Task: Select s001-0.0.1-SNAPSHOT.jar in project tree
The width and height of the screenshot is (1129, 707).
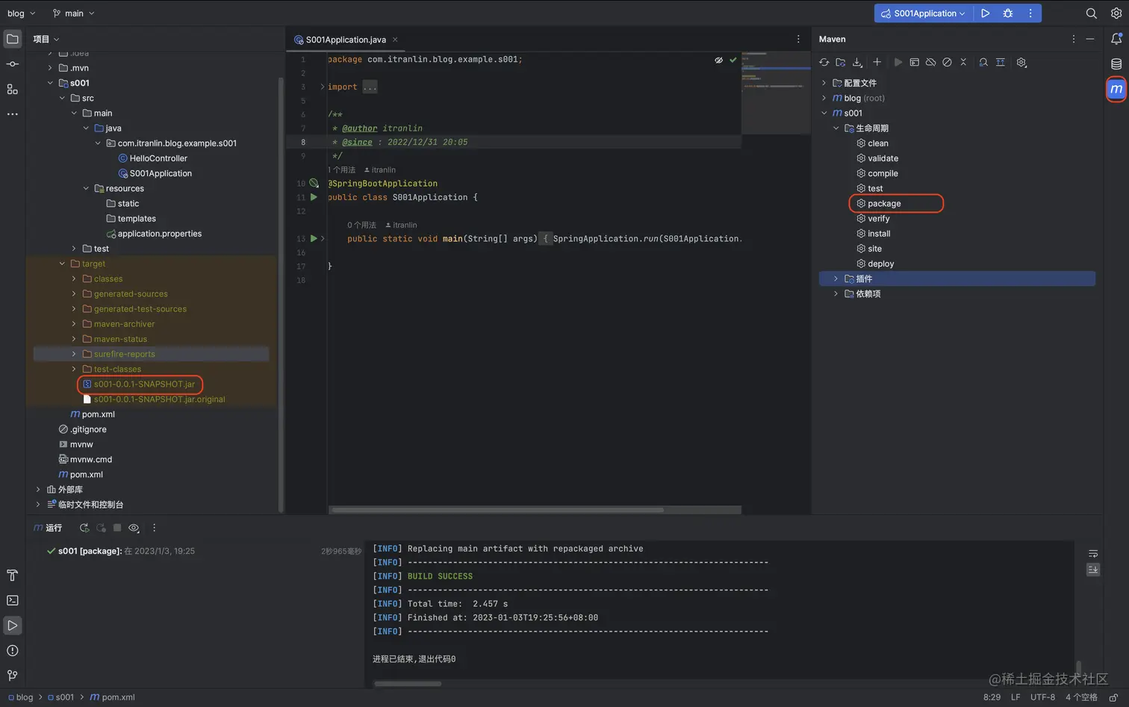Action: (144, 384)
